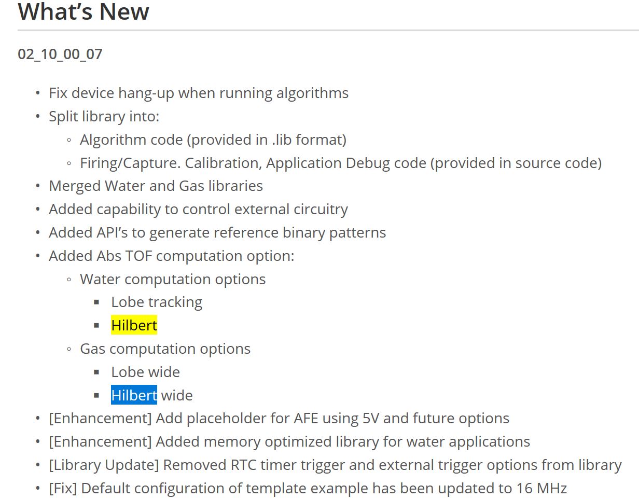Click the Firing/Capture Calibration line
Viewport: 639px width, 499px height.
(x=341, y=163)
